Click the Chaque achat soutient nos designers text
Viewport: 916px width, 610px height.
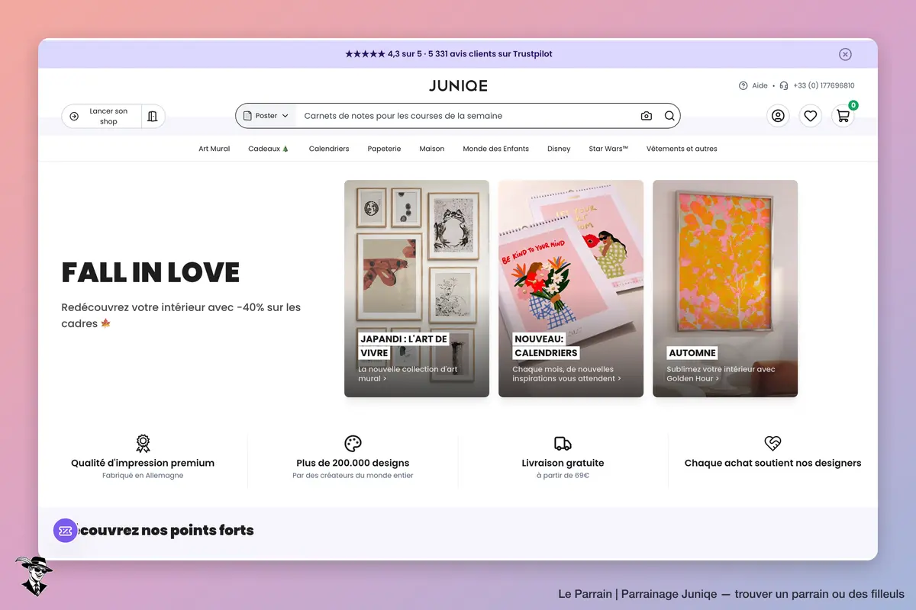772,463
